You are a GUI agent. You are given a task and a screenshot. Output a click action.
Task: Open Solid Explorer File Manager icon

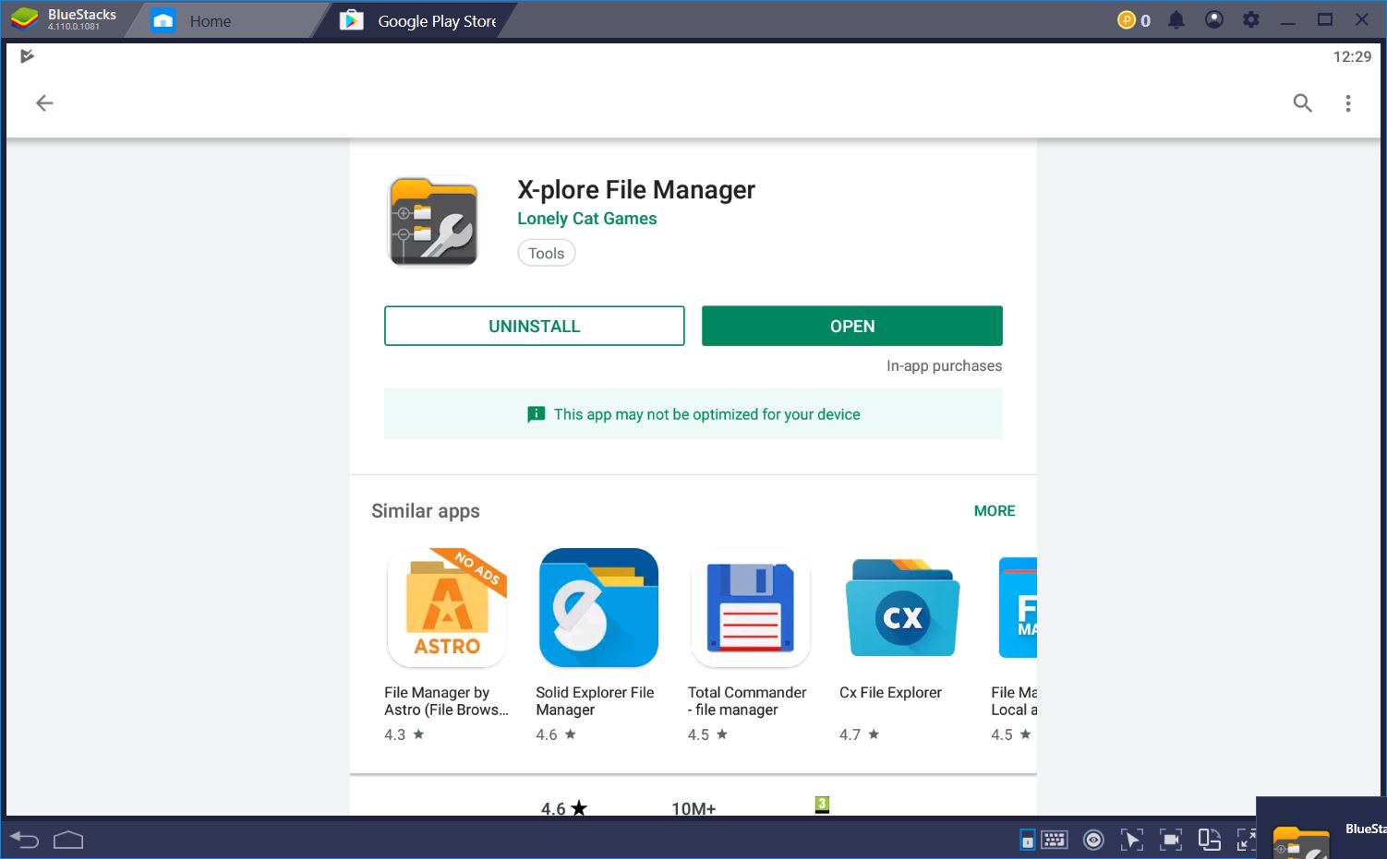point(598,607)
